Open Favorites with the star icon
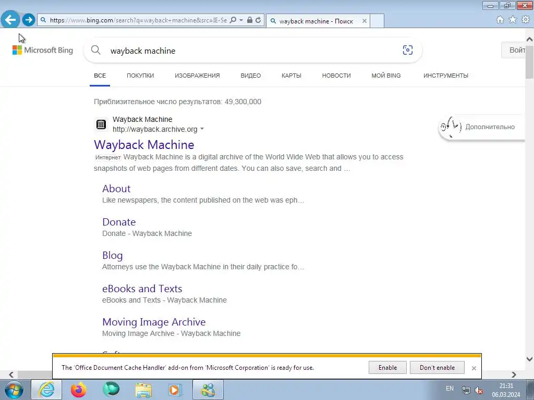Viewport: 534px width, 400px height. click(513, 19)
